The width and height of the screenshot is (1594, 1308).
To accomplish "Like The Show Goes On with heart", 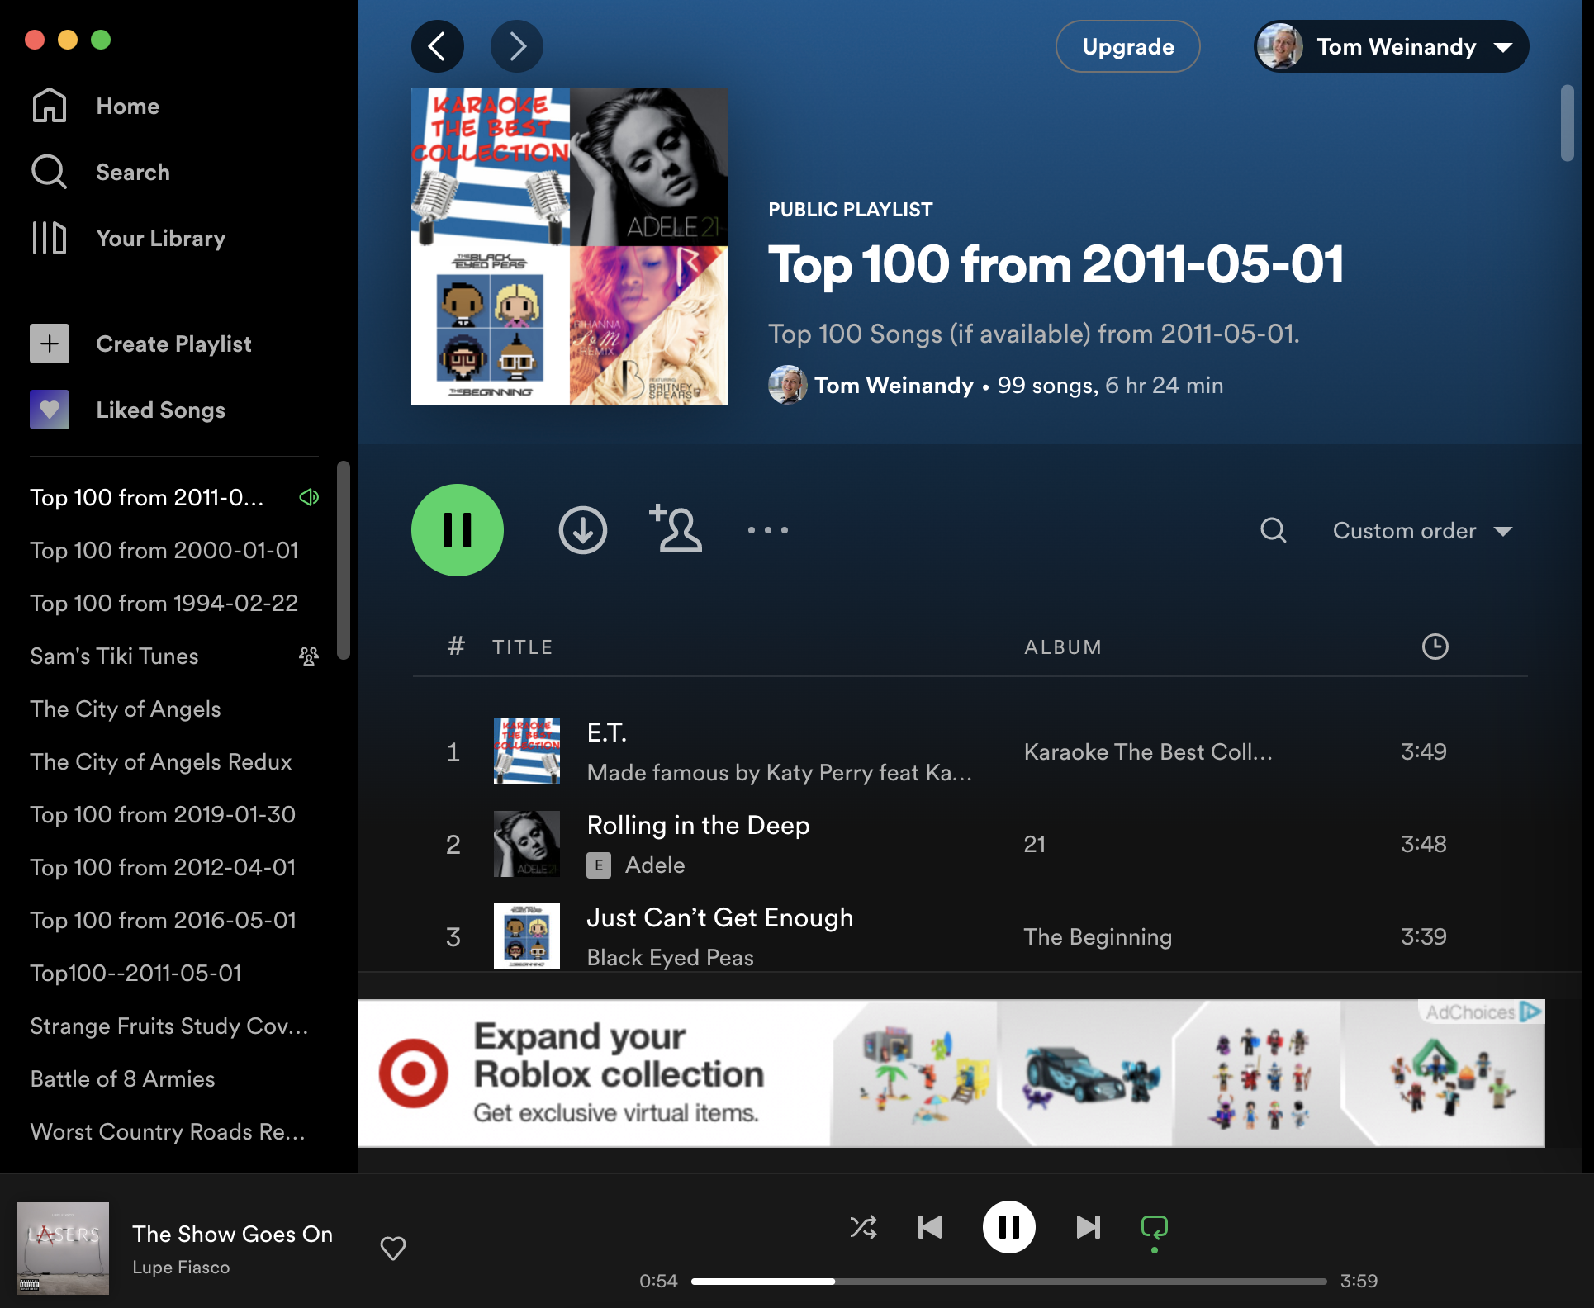I will point(393,1248).
